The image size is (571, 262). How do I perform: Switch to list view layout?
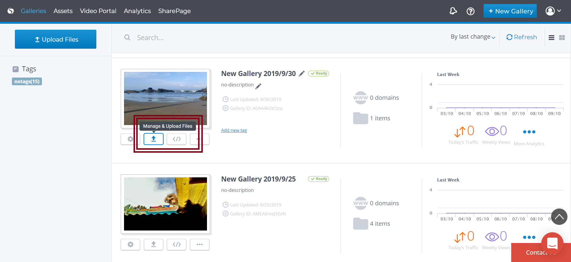tap(551, 37)
